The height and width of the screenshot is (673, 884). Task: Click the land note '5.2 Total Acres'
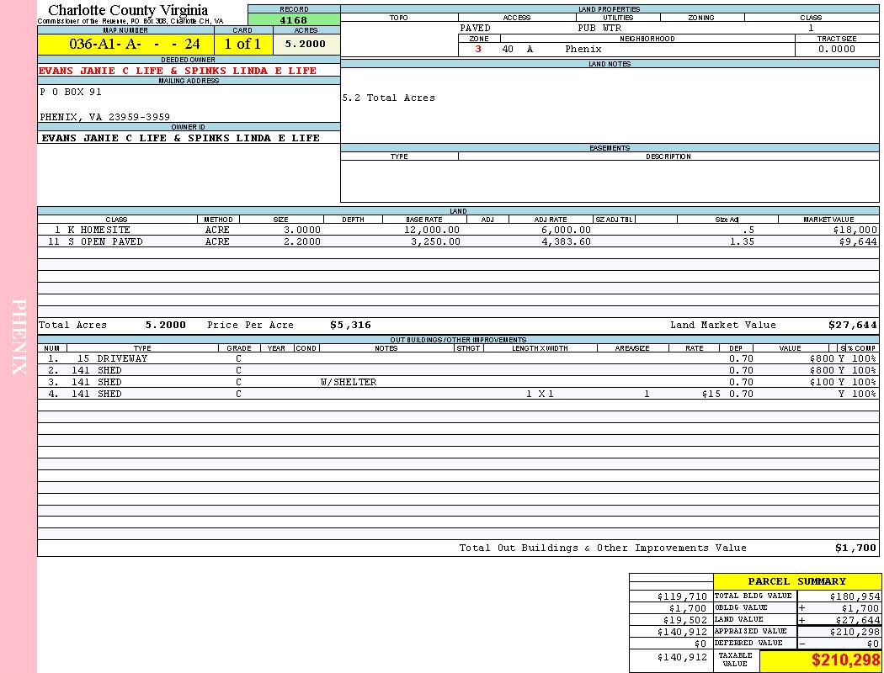[x=388, y=98]
